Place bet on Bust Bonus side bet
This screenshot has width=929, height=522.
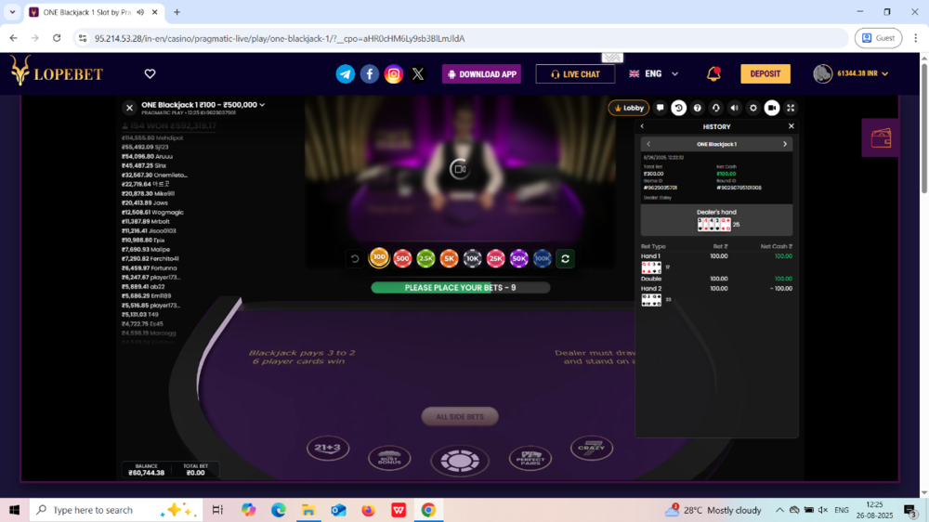(x=389, y=459)
